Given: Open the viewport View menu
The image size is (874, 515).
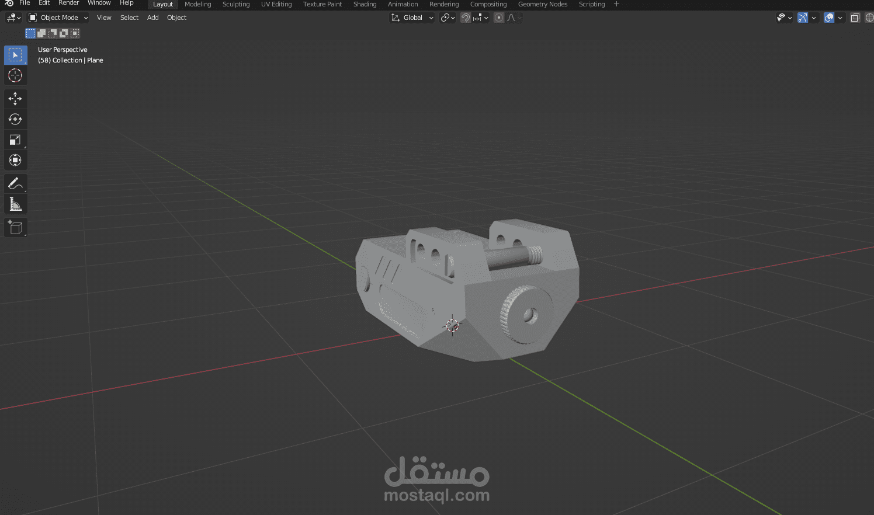Looking at the screenshot, I should tap(104, 18).
